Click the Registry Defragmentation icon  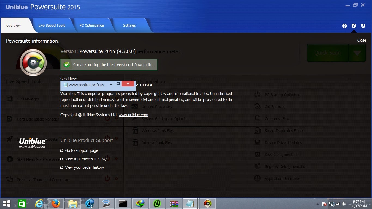(257, 166)
